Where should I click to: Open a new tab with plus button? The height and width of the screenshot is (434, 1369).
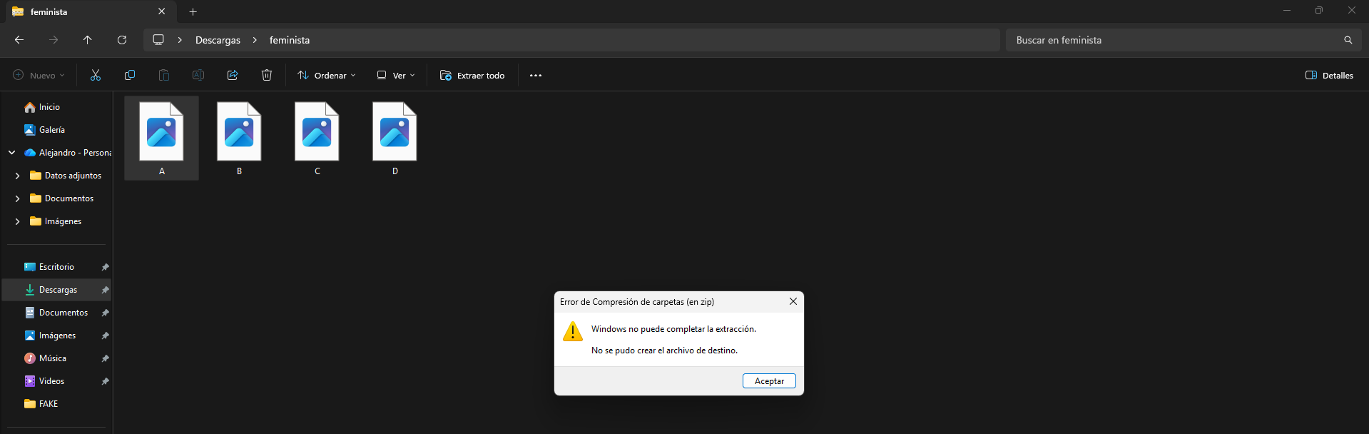point(193,12)
